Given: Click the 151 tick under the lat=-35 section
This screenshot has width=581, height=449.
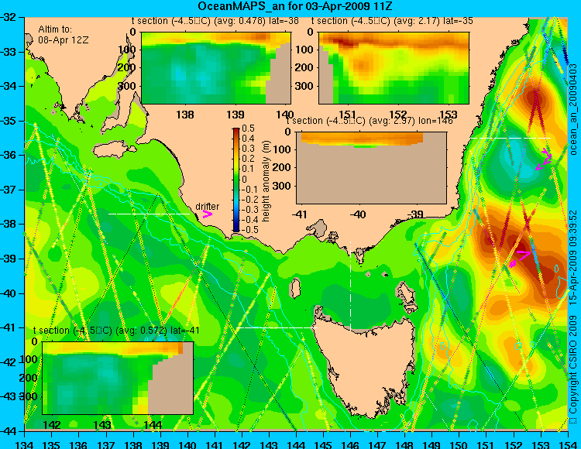Looking at the screenshot, I should pyautogui.click(x=348, y=115).
